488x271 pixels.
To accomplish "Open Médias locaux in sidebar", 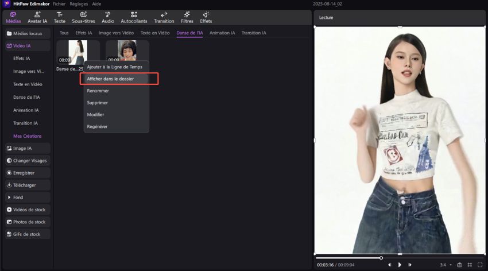I will 28,33.
